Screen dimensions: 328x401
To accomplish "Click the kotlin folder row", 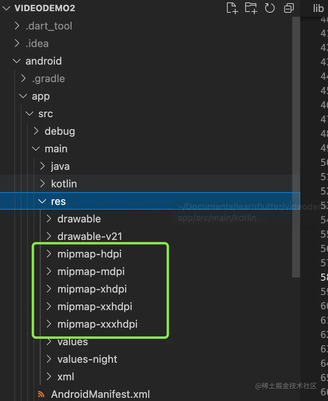I will (64, 184).
